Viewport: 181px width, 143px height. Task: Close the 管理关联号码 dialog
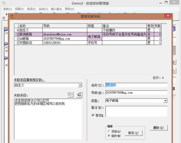click(168, 15)
